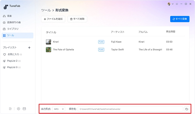The image size is (195, 114).
Task: Click artist Fujii Kaze
Action: coord(116,42)
